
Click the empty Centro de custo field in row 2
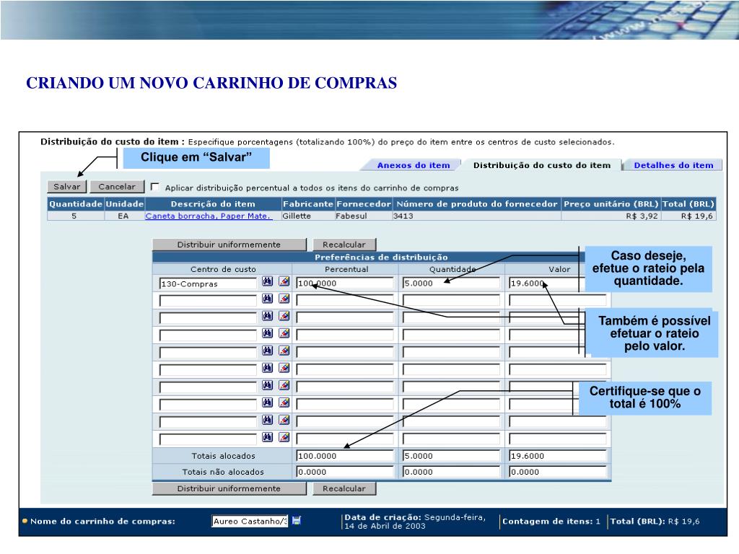pyautogui.click(x=208, y=301)
